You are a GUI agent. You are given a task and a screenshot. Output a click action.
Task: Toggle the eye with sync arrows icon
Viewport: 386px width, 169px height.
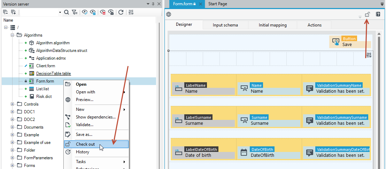(x=85, y=12)
